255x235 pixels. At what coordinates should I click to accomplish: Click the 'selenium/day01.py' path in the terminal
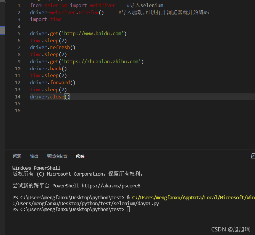[136, 203]
